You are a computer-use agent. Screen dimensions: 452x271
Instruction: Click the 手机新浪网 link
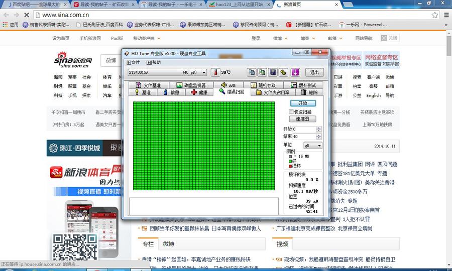point(90,38)
